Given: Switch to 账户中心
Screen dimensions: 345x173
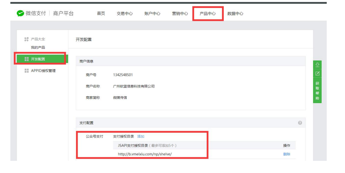Looking at the screenshot, I should coord(152,14).
